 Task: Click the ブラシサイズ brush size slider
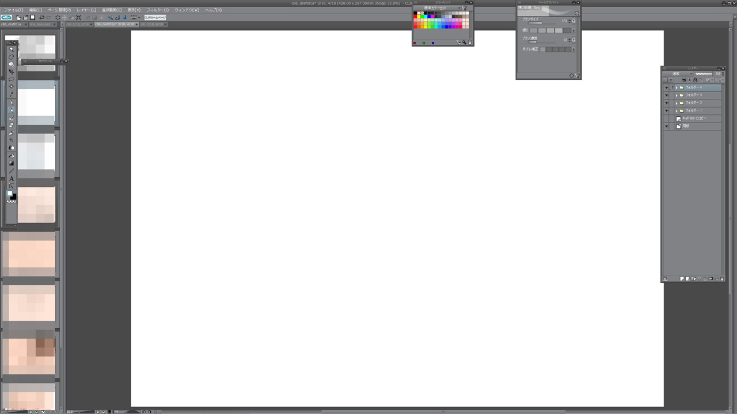tap(541, 23)
